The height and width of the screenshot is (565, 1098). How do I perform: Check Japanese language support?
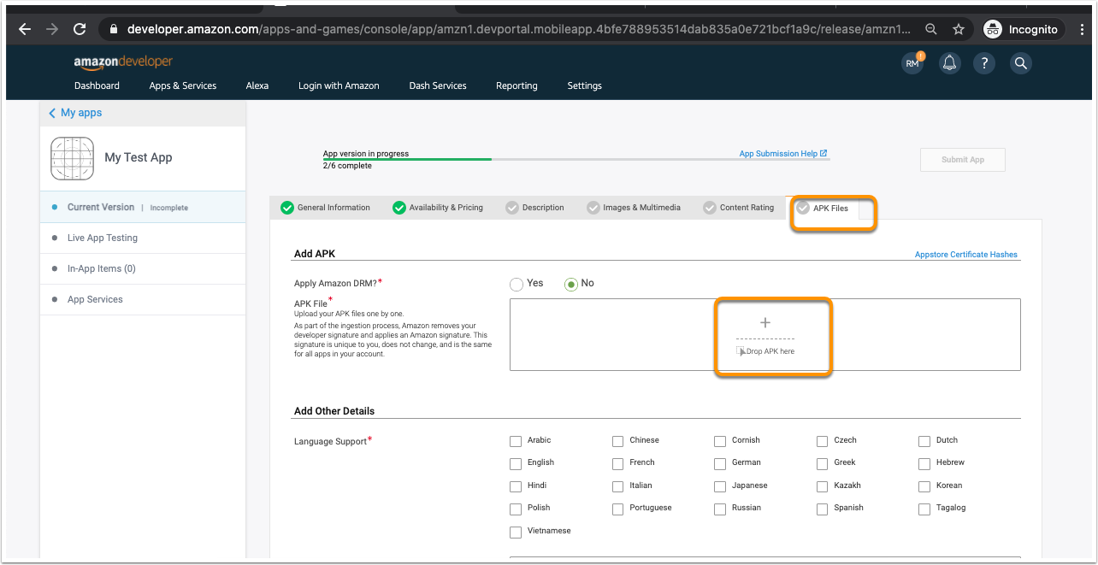(x=721, y=486)
